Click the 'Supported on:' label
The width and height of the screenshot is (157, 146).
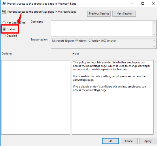[39, 40]
